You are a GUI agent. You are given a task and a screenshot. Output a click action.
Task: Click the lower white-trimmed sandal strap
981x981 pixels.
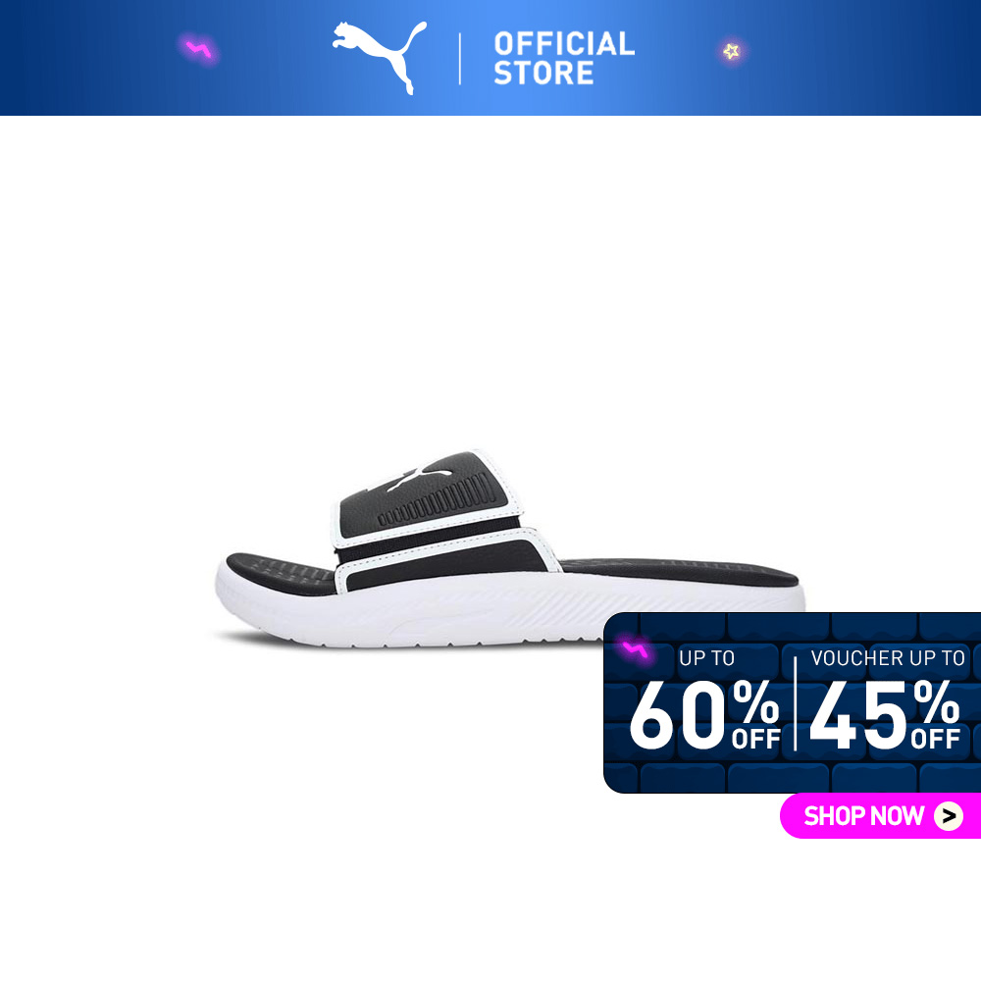445,560
